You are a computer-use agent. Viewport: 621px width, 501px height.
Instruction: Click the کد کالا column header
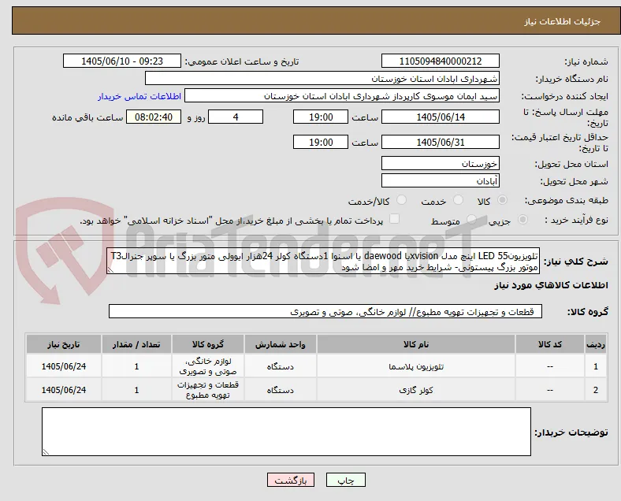click(x=550, y=344)
